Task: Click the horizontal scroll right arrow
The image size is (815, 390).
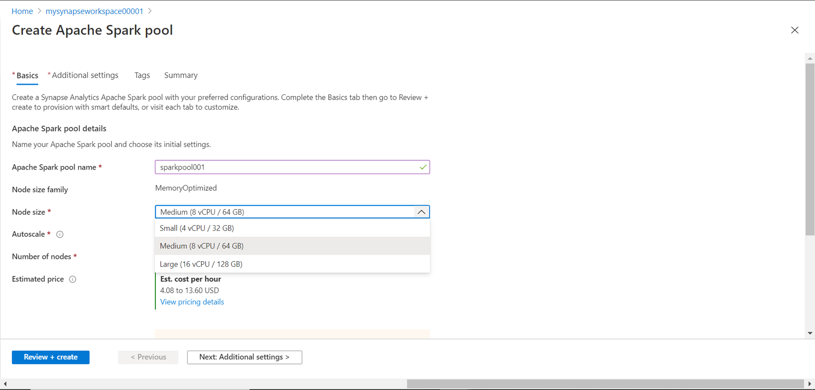Action: [810, 383]
